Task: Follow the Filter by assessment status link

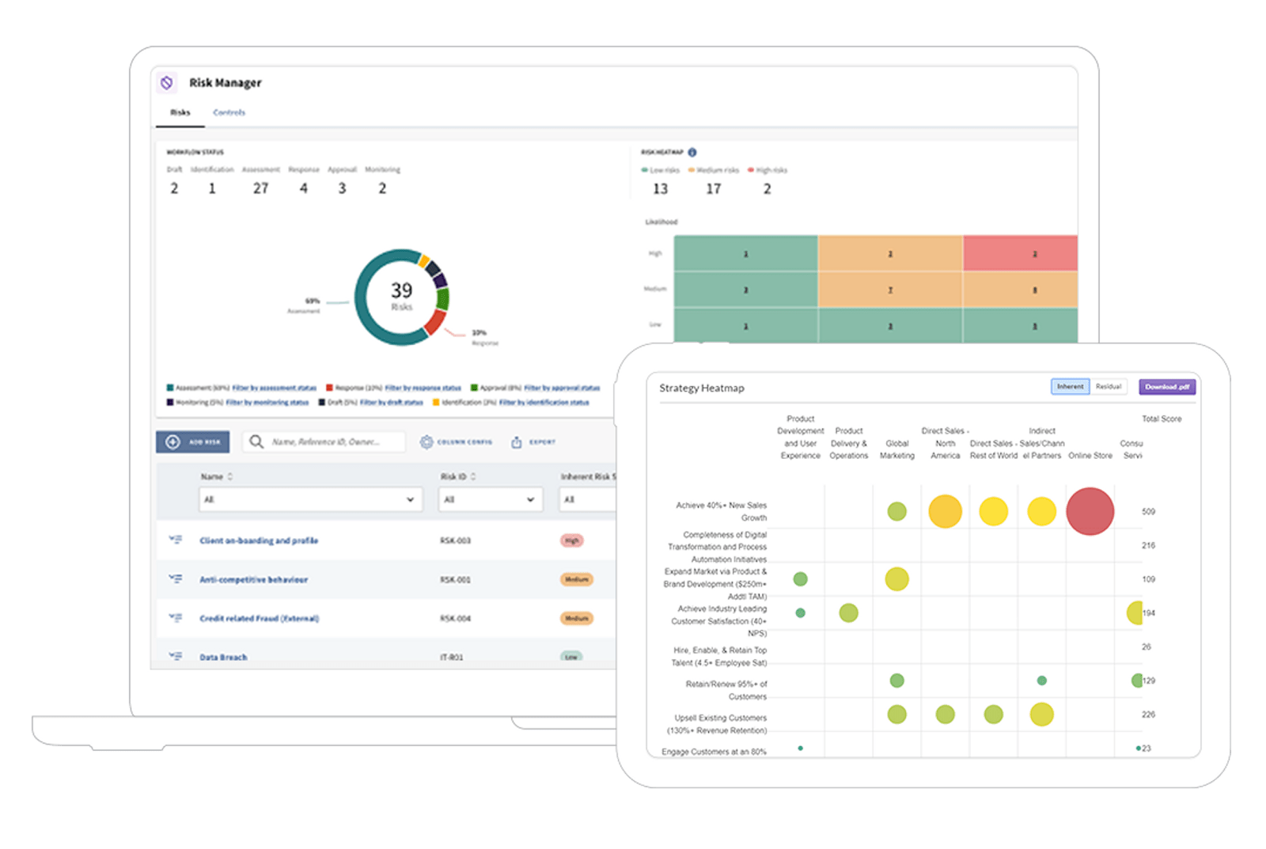Action: [x=273, y=388]
